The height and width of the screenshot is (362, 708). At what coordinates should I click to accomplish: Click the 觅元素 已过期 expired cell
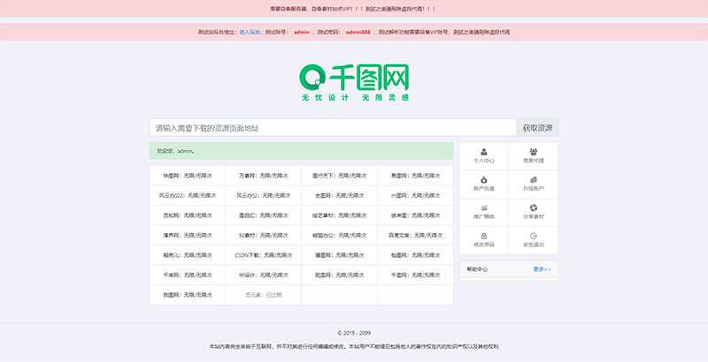click(263, 295)
